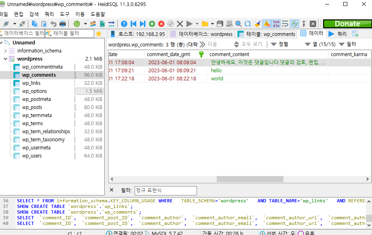Image resolution: width=372 pixels, height=235 pixels.
Task: Click green plus Insert row icon
Action: (x=152, y=24)
